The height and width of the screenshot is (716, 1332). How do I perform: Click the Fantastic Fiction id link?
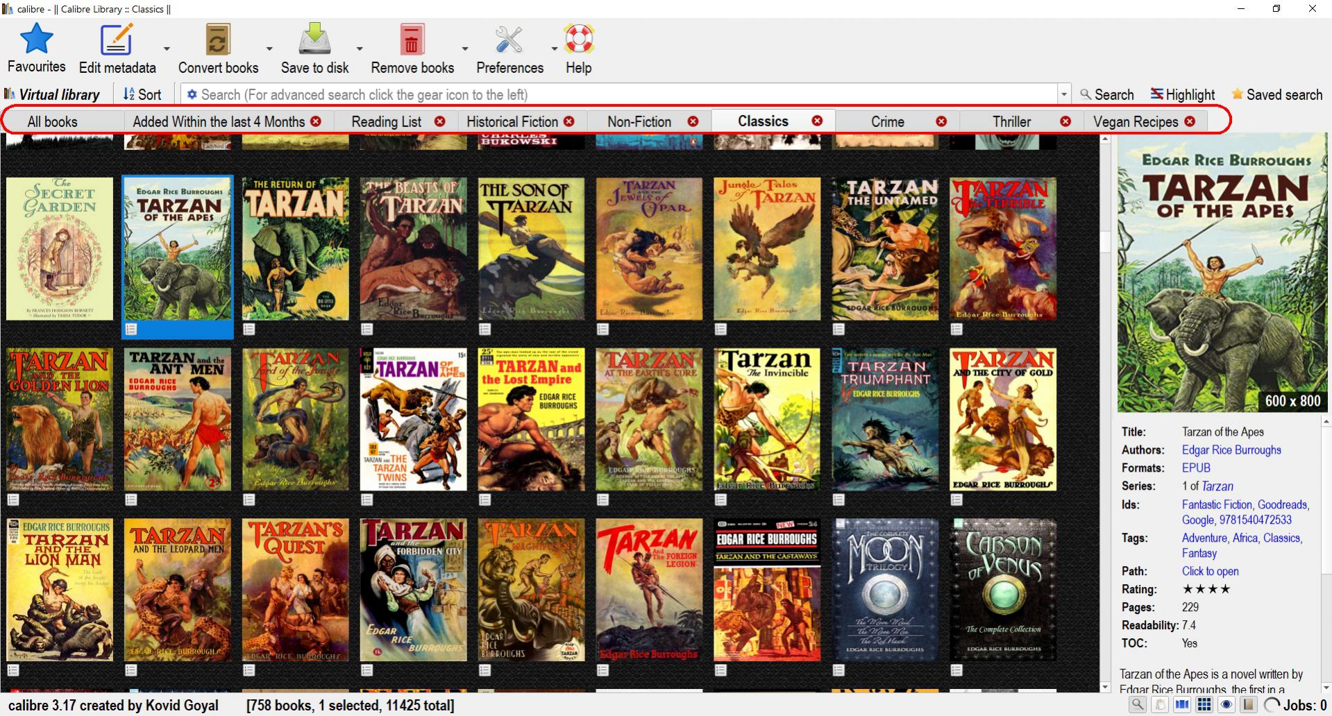coord(1217,504)
